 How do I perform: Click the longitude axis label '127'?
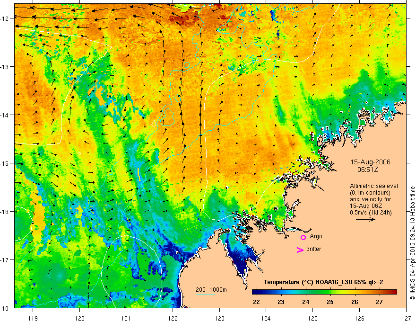(406, 318)
